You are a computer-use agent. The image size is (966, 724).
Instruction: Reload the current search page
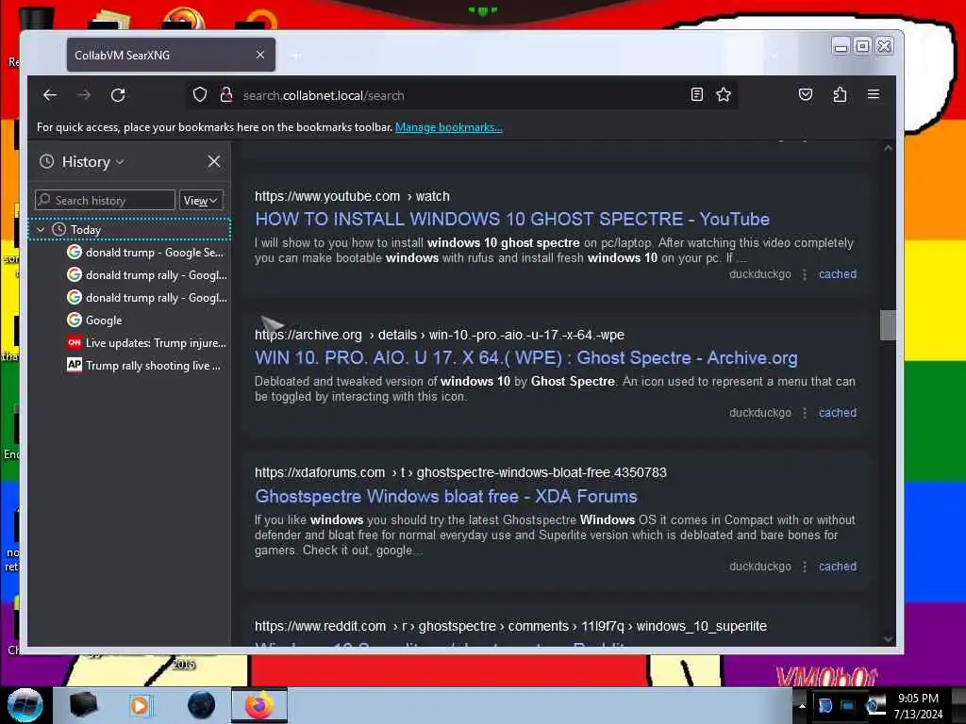tap(118, 95)
